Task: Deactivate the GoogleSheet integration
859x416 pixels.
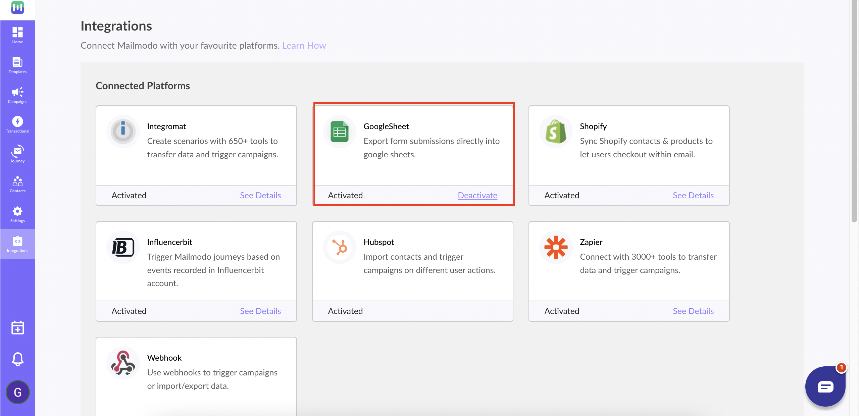Action: pyautogui.click(x=477, y=195)
